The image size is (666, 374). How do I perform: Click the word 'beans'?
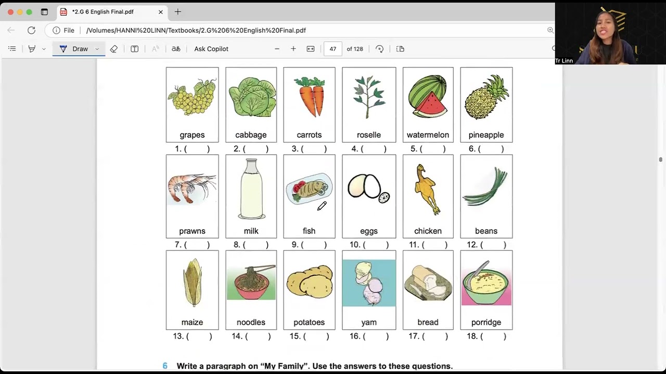(x=486, y=231)
